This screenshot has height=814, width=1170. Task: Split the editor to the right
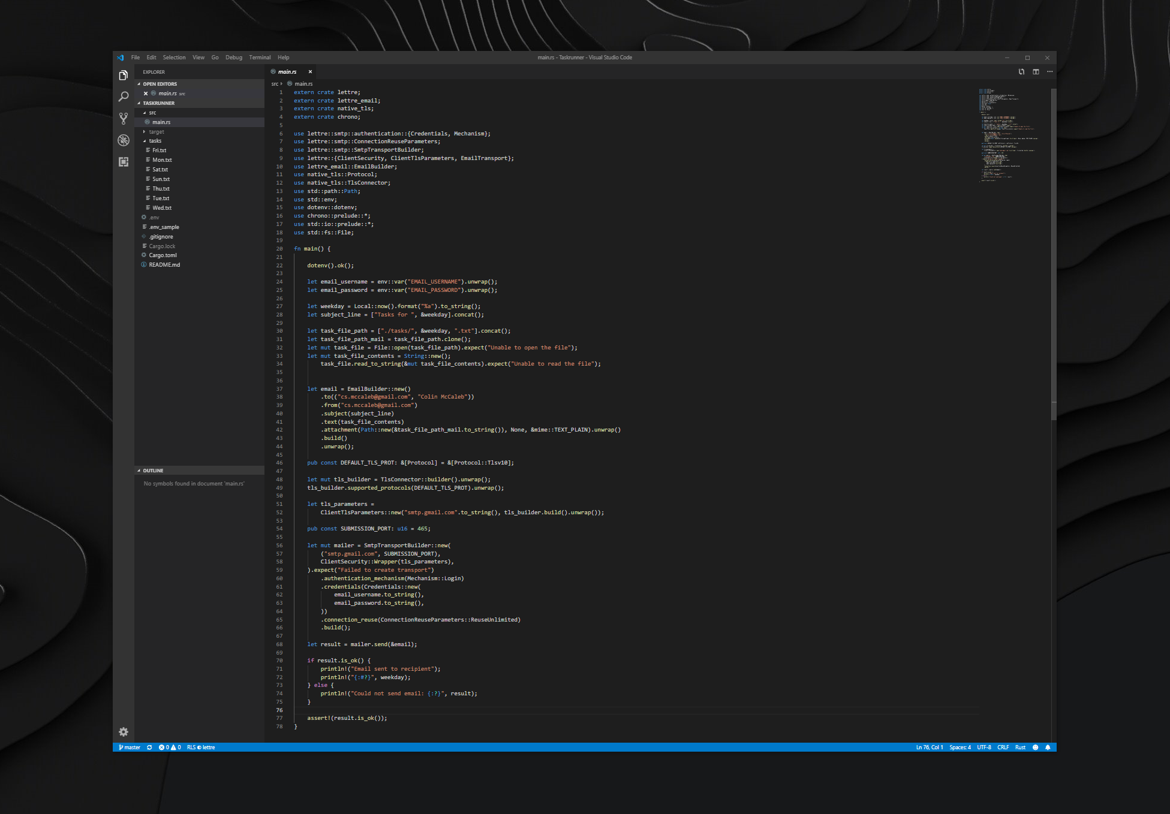1036,71
